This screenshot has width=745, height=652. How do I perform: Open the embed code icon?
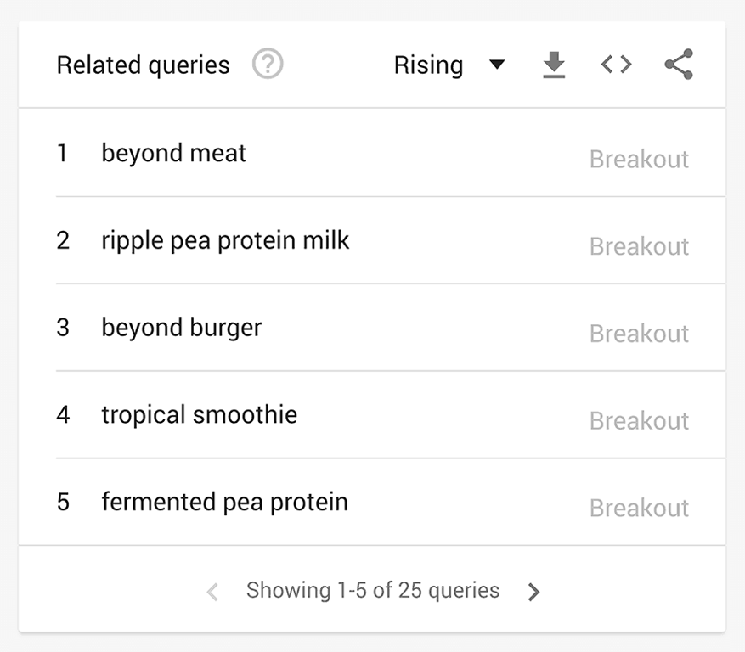point(616,65)
